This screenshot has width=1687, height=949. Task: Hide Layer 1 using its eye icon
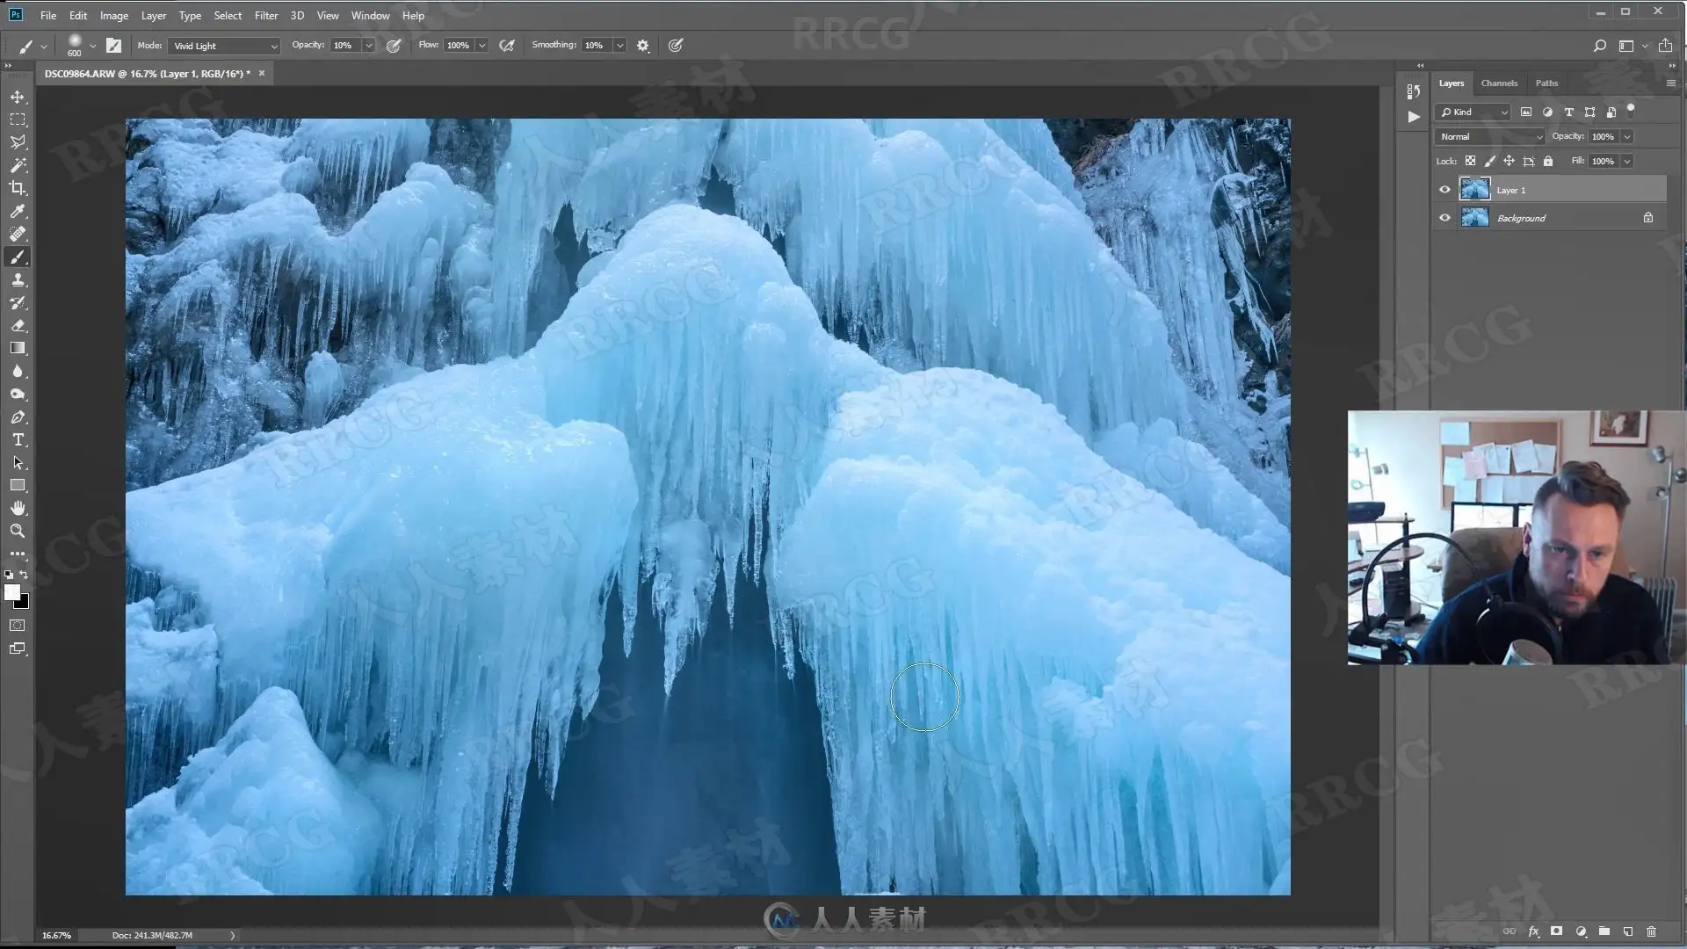click(1444, 190)
